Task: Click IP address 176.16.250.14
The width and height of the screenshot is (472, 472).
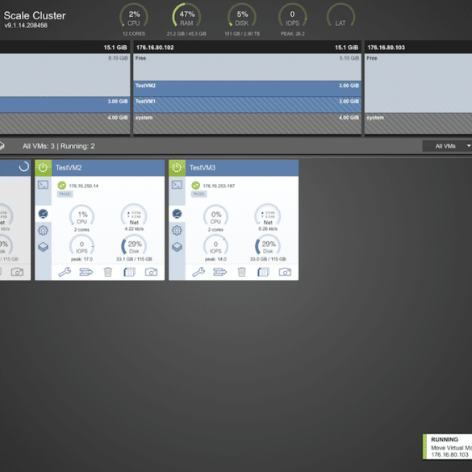Action: click(x=84, y=186)
